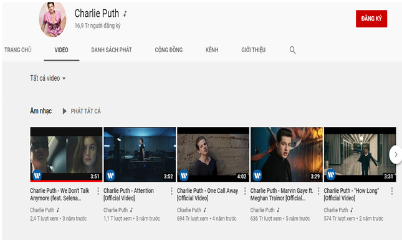Click the 16,9 Tr người đăng ký subscriber count
Screen dimensions: 402x240
(97, 25)
